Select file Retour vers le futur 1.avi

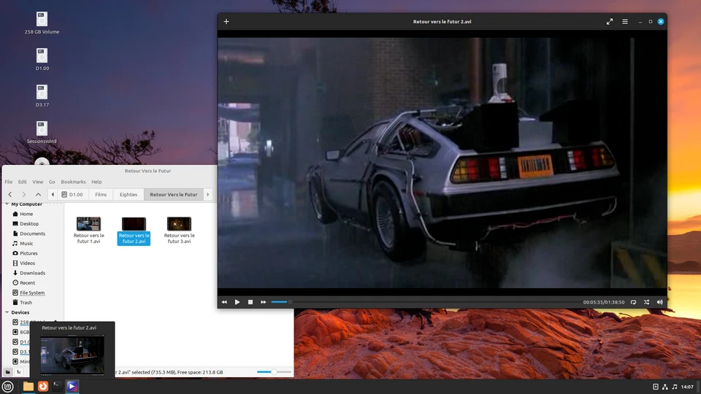pyautogui.click(x=88, y=230)
